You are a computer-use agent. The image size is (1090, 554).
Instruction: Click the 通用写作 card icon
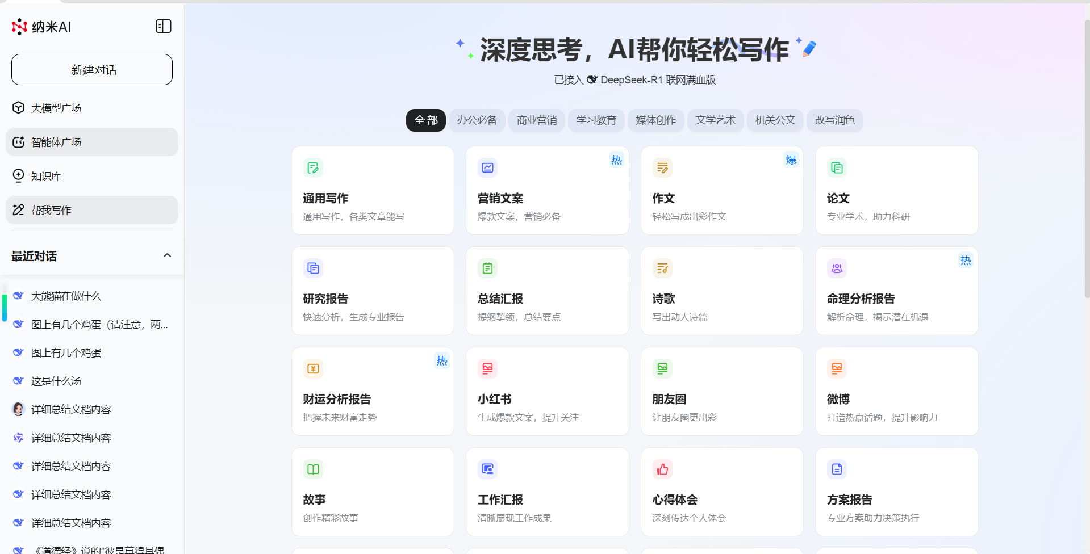pos(313,168)
